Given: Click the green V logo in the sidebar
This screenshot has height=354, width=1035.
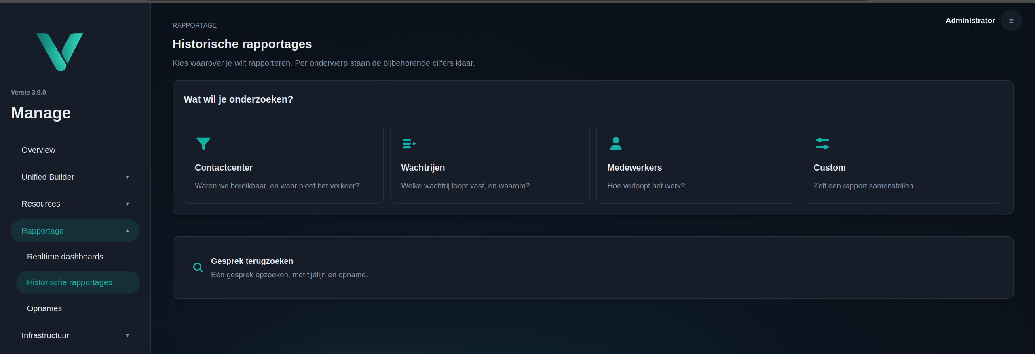Looking at the screenshot, I should [60, 52].
